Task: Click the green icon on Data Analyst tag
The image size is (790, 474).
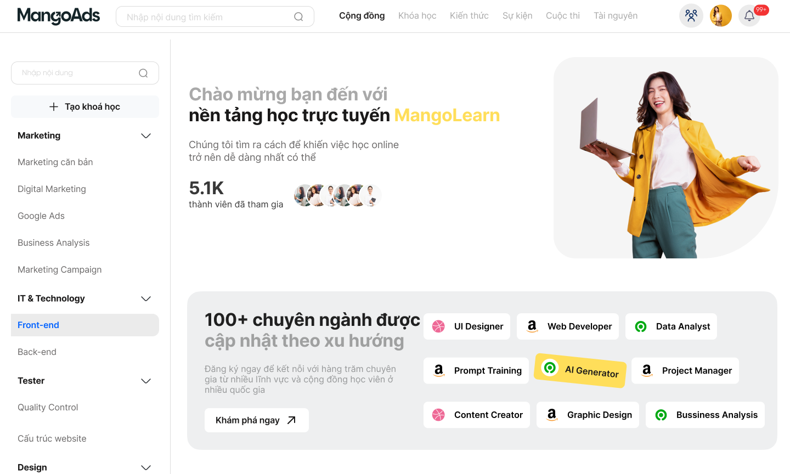Action: pyautogui.click(x=640, y=326)
